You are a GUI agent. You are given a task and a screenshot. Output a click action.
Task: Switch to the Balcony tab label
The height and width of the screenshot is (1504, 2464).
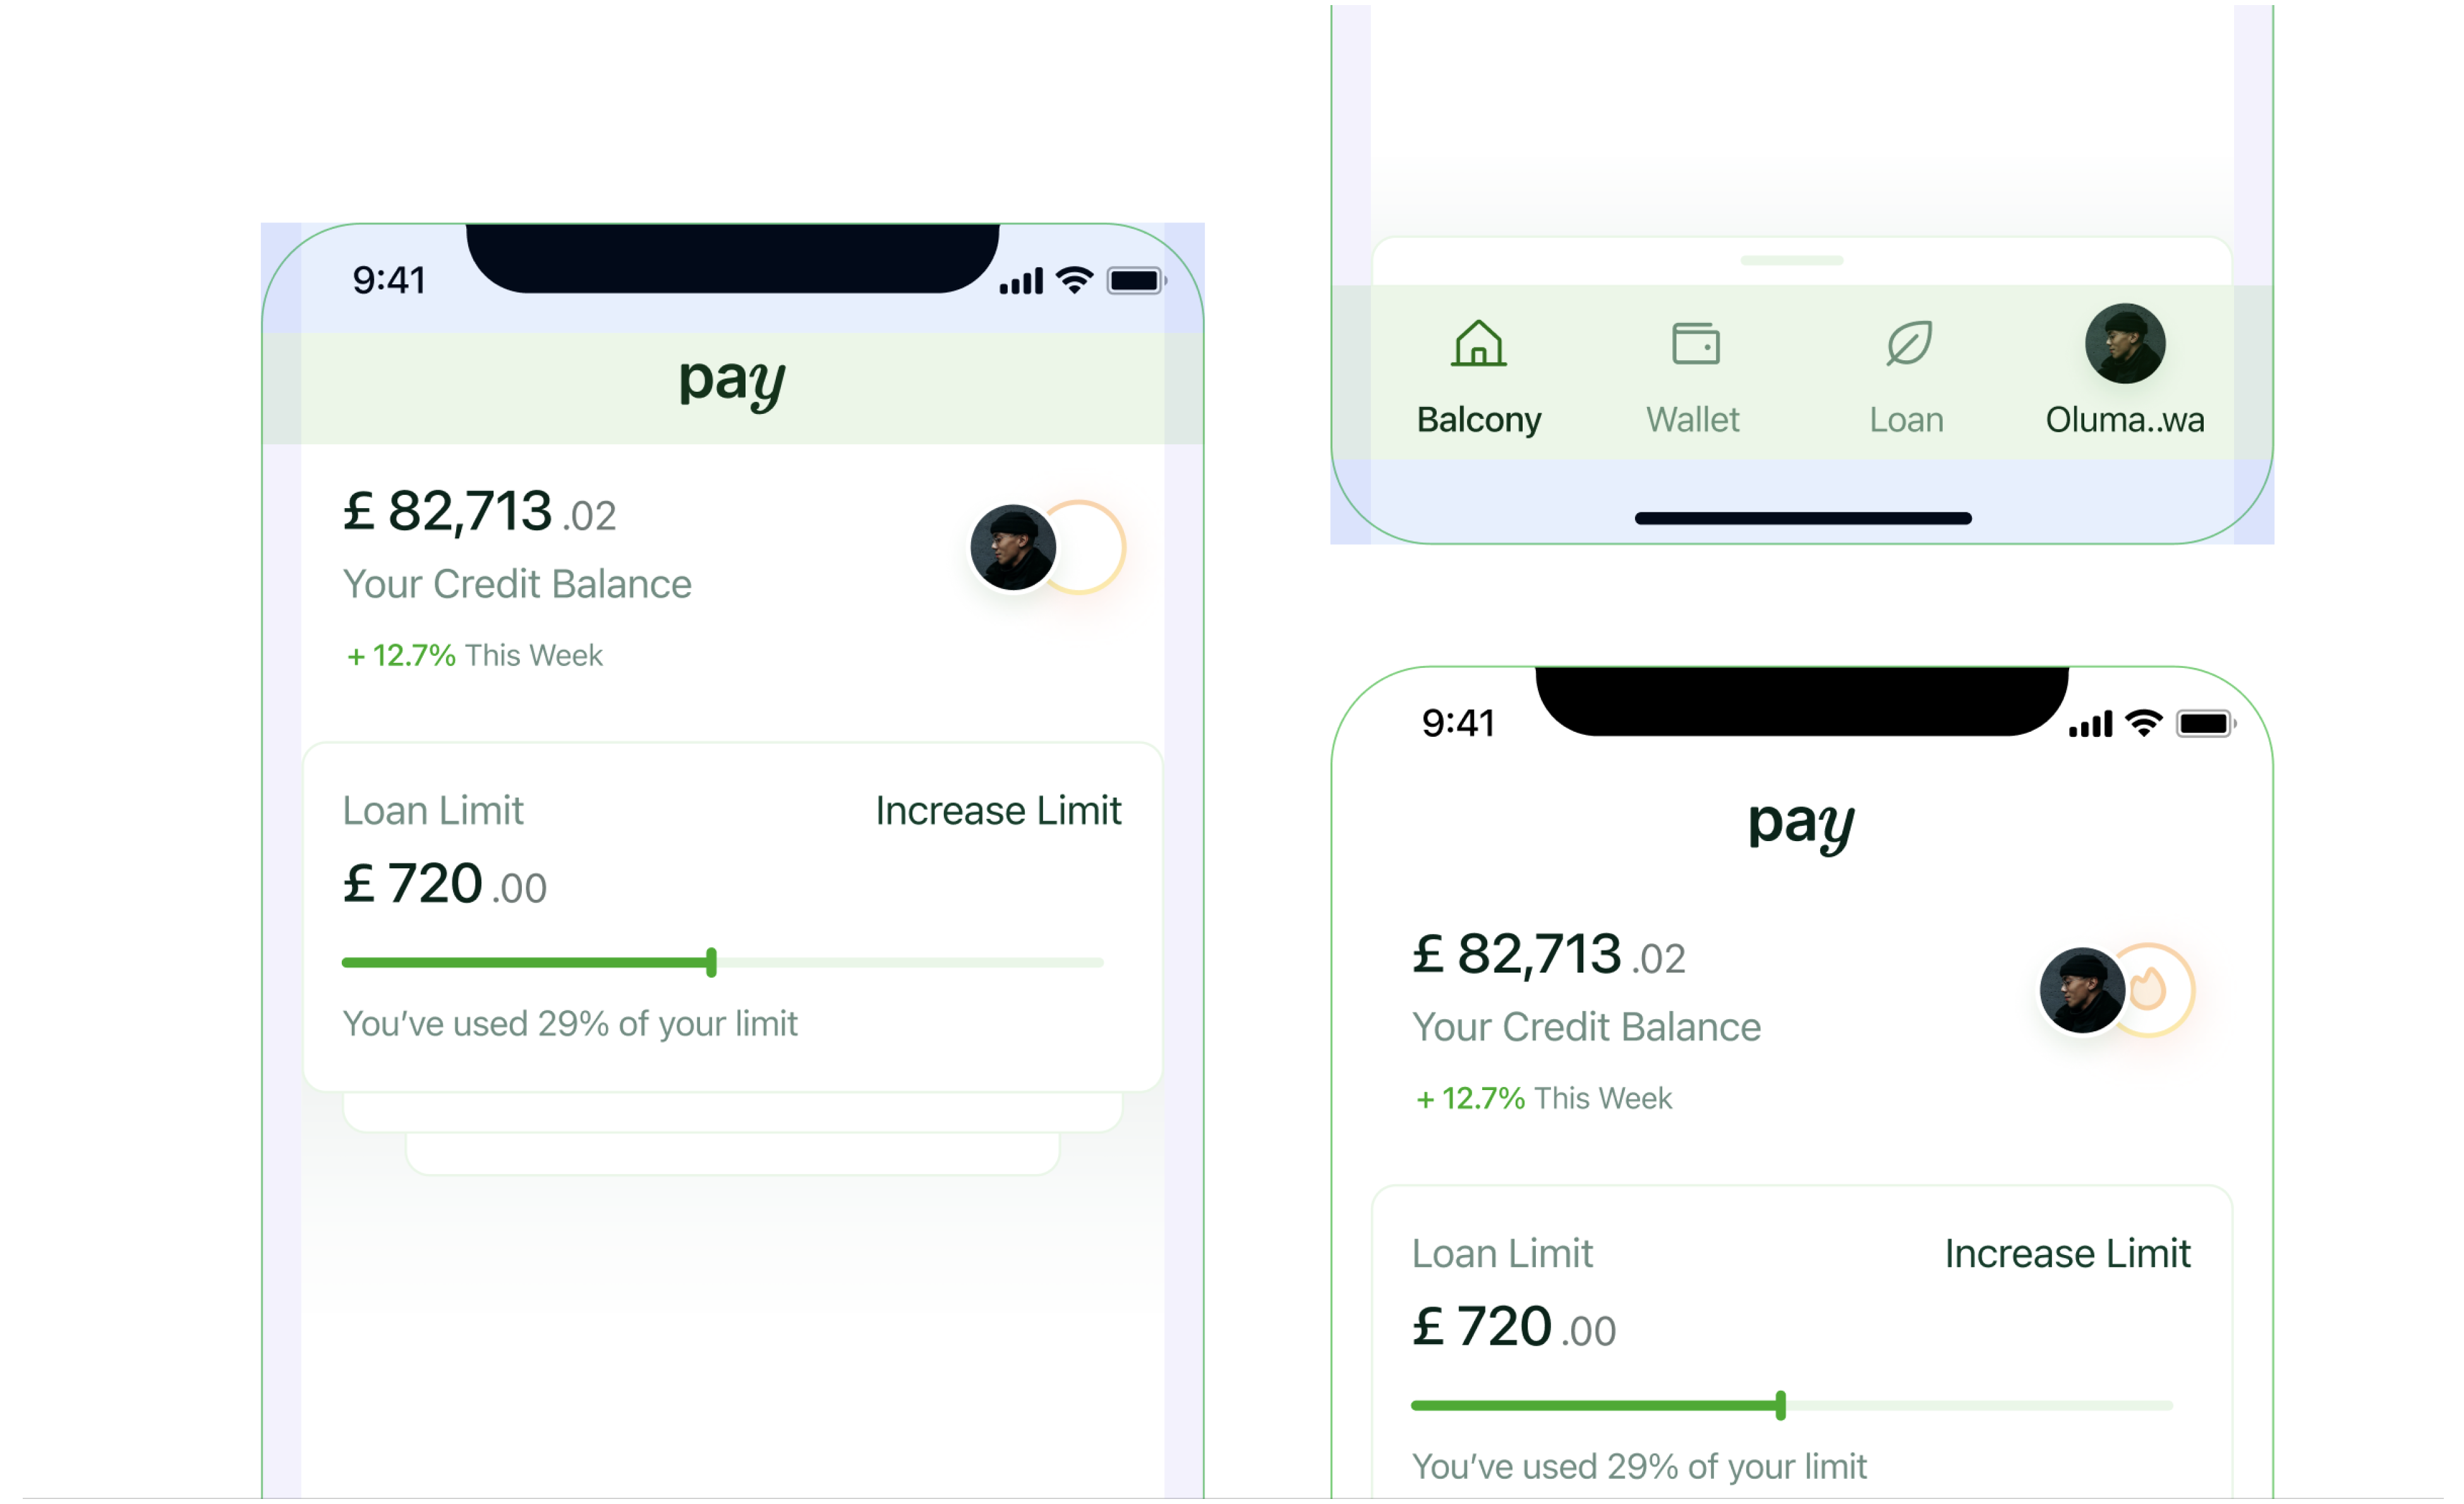point(1478,420)
